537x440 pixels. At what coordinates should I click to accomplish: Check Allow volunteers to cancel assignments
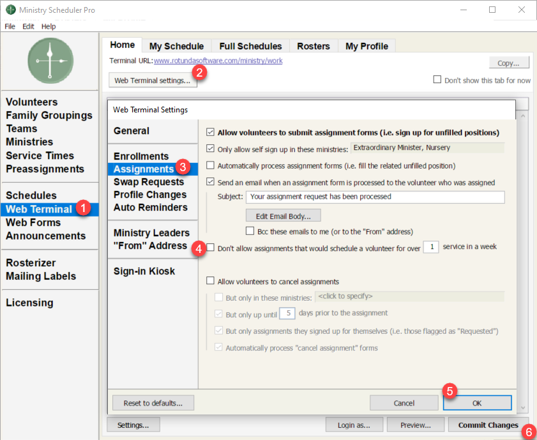(x=211, y=281)
